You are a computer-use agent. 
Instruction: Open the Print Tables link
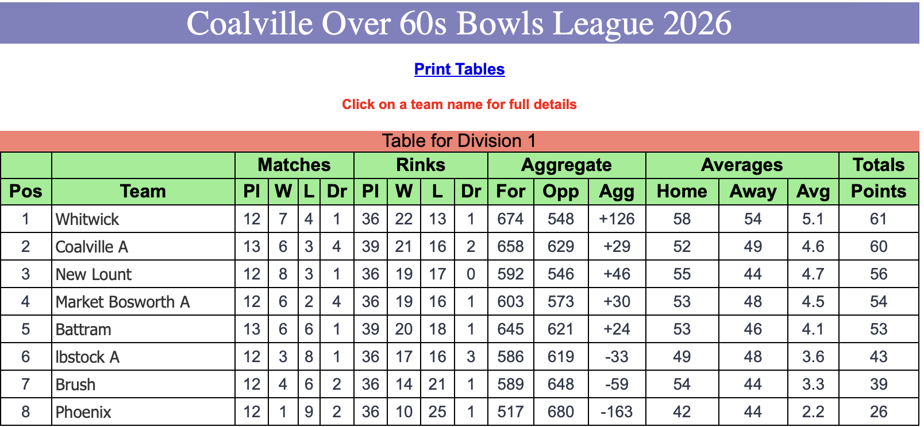coord(459,69)
